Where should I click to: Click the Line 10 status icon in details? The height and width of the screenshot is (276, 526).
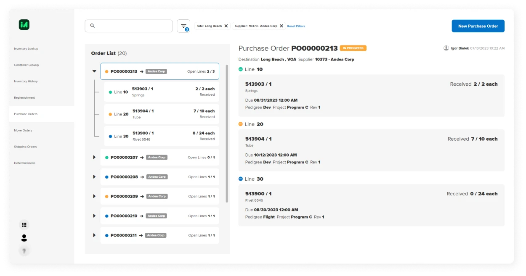pyautogui.click(x=241, y=69)
